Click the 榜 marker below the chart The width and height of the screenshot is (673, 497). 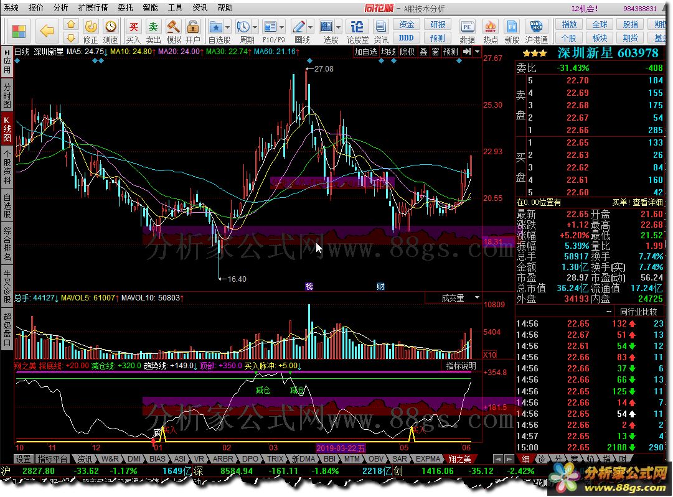[309, 287]
